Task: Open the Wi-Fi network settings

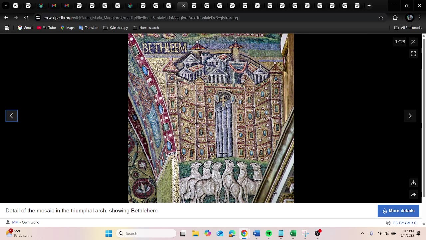Action: [x=380, y=233]
